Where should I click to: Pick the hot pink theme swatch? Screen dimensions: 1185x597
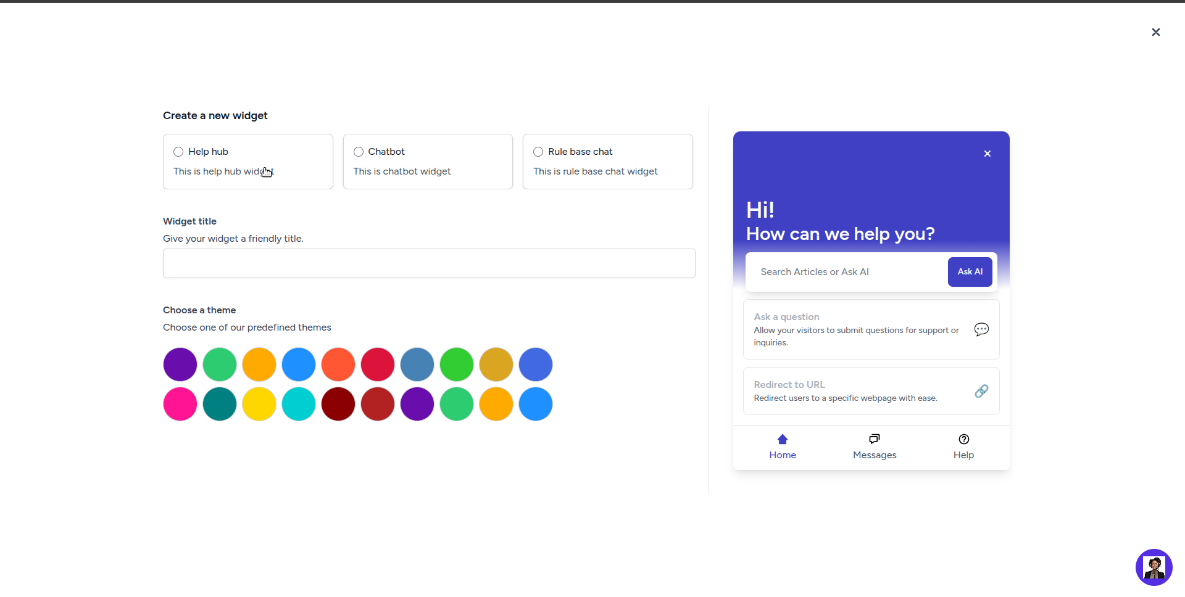pyautogui.click(x=180, y=404)
